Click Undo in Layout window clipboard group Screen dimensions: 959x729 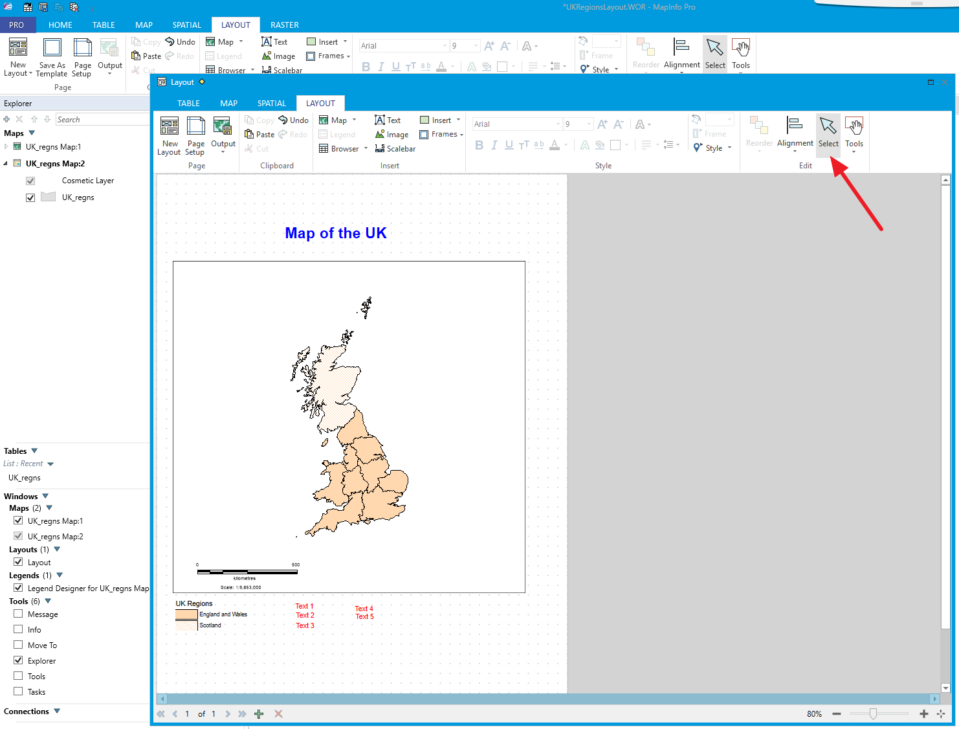pyautogui.click(x=293, y=120)
